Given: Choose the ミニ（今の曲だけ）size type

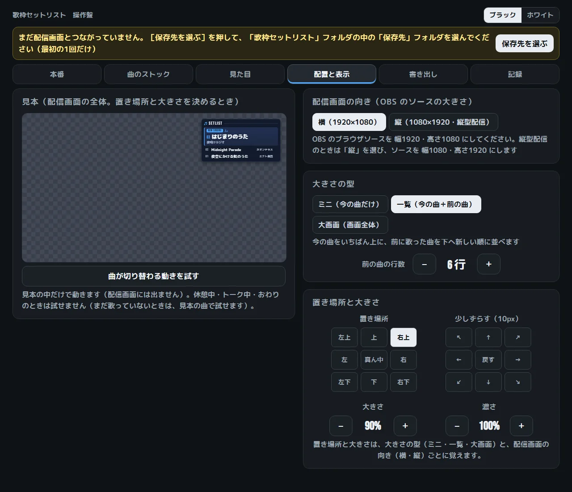Looking at the screenshot, I should [350, 204].
